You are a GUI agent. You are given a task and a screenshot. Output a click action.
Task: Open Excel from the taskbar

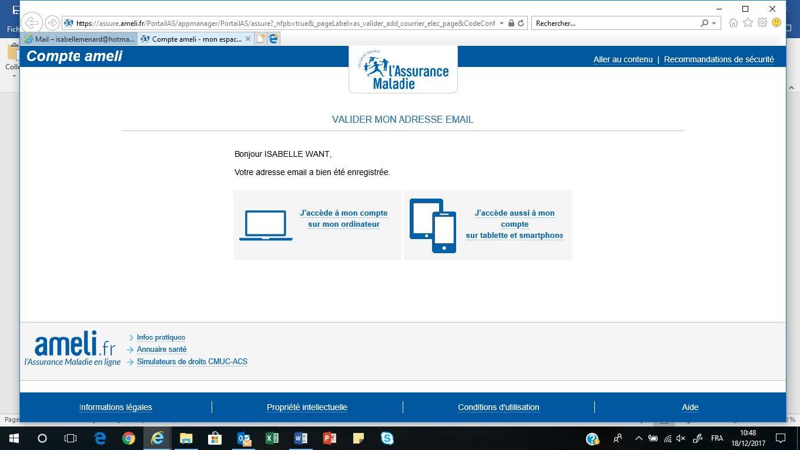pos(272,438)
